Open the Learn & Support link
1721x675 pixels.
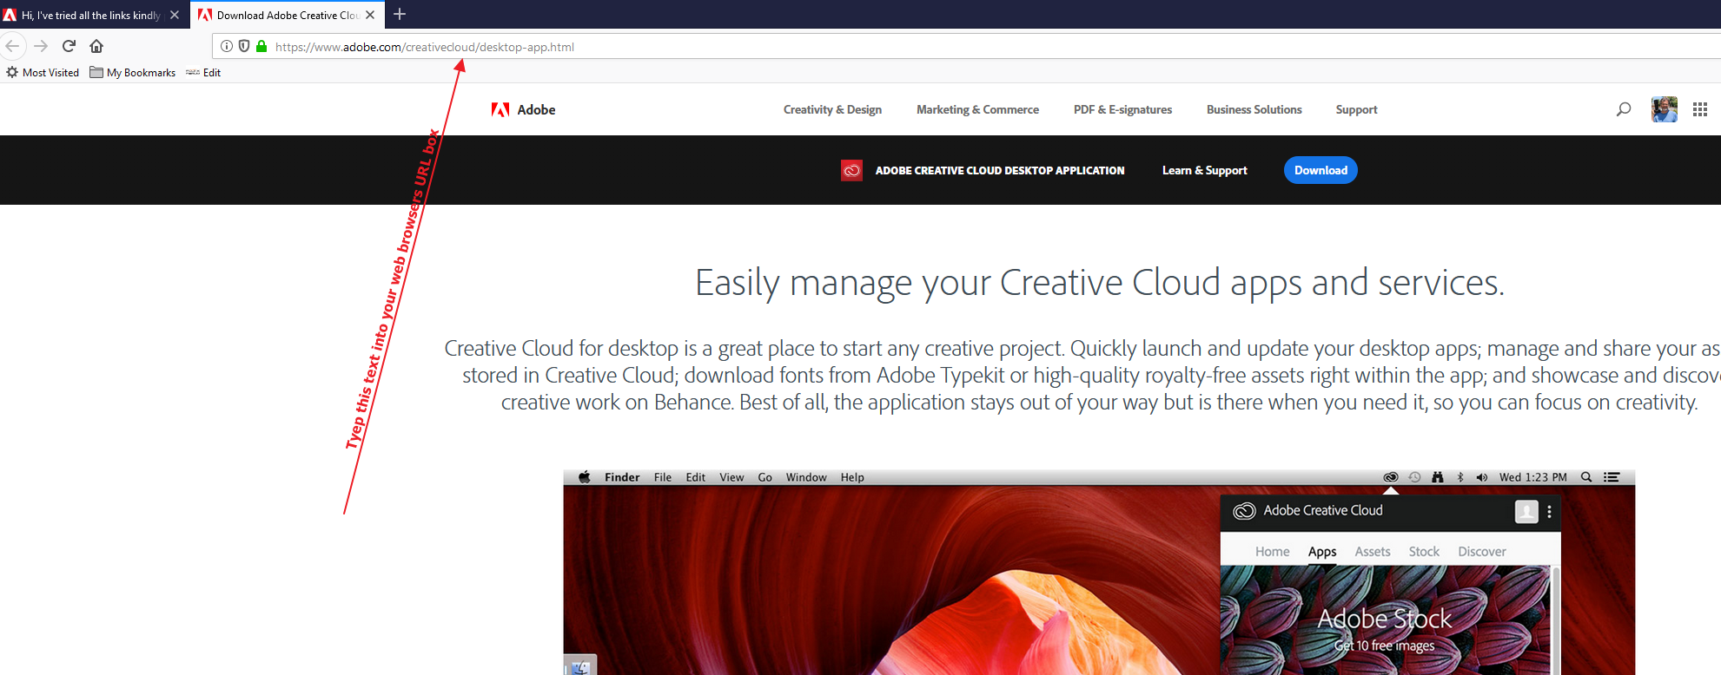[x=1204, y=170]
